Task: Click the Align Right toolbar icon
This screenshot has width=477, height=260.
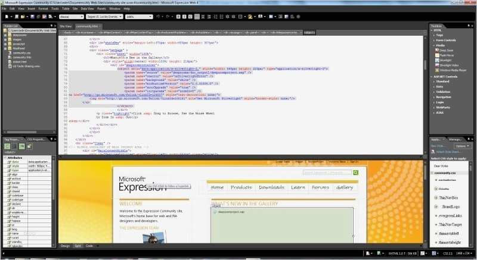Action: 209,17
